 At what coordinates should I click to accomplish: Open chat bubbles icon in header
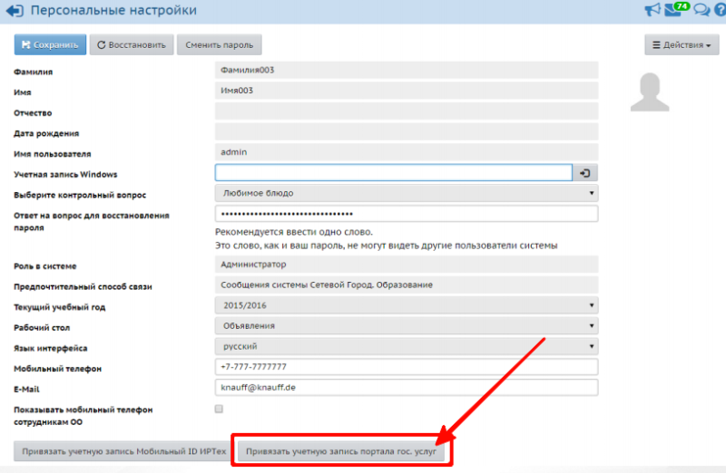tap(701, 10)
